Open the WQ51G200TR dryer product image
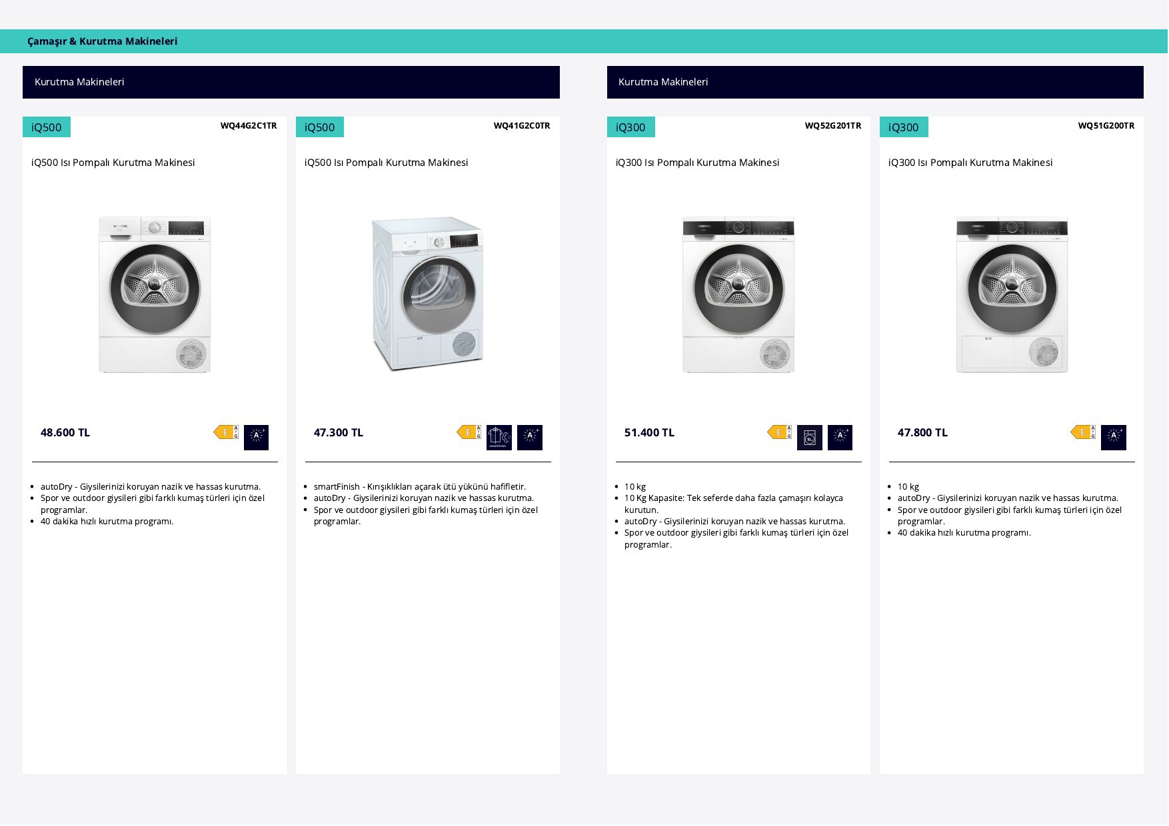Image resolution: width=1169 pixels, height=826 pixels. (1012, 294)
